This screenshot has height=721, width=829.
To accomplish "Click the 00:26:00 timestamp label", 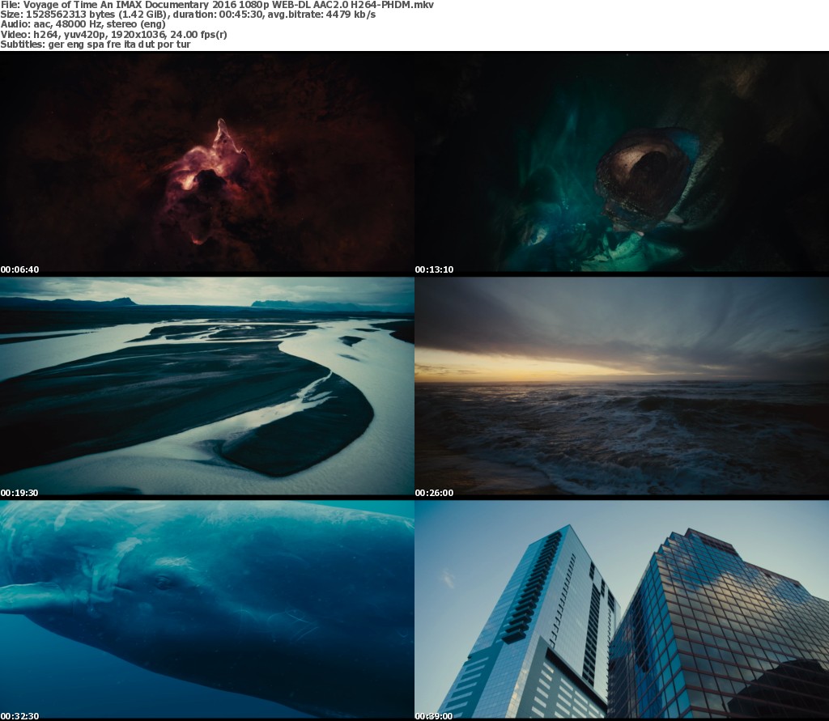I will coord(435,493).
